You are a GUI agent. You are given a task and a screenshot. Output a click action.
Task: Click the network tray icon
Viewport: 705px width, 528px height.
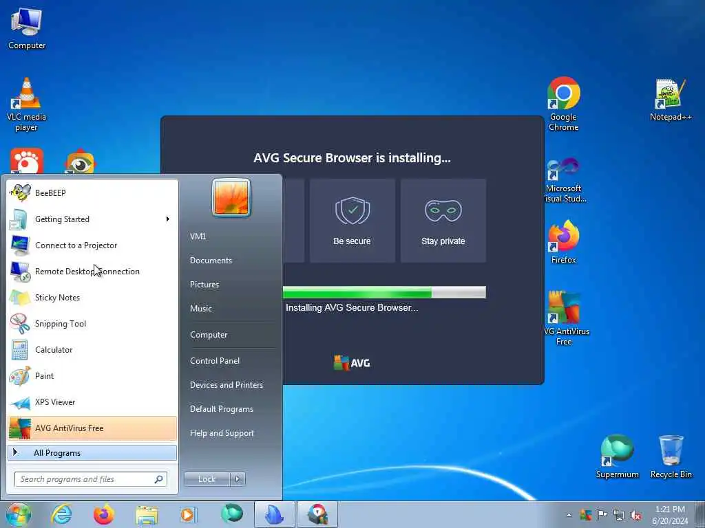coord(619,515)
